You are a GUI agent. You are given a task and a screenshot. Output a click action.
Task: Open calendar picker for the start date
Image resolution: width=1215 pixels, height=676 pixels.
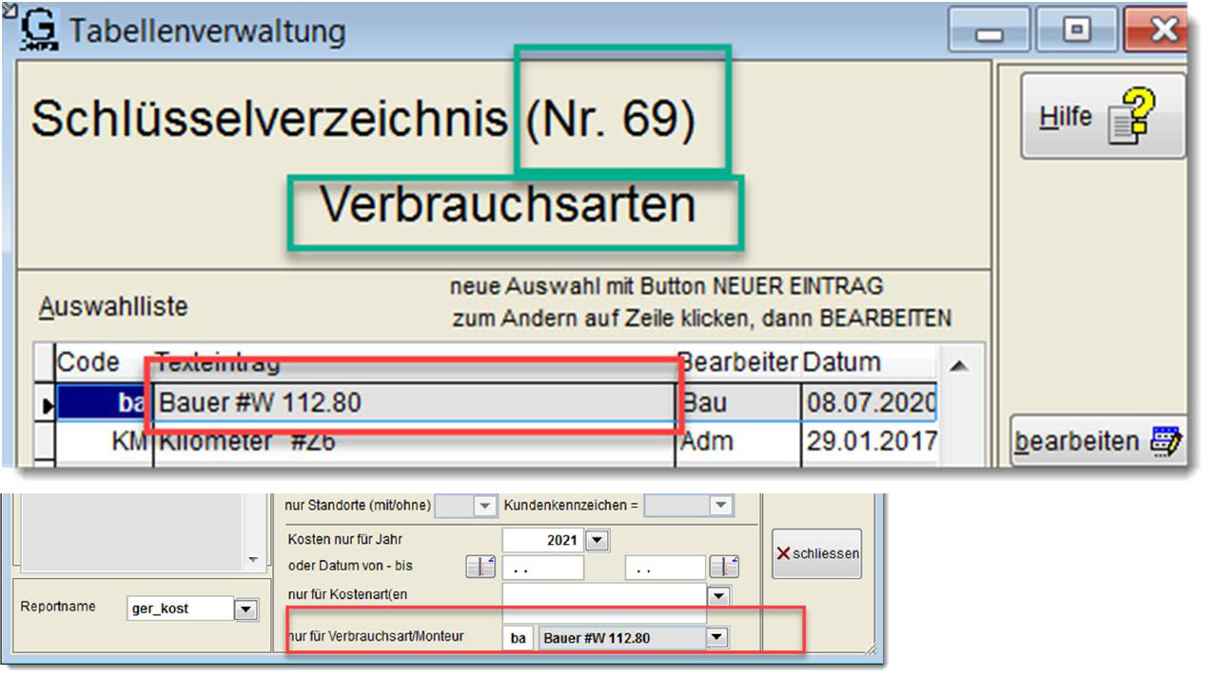pyautogui.click(x=480, y=568)
